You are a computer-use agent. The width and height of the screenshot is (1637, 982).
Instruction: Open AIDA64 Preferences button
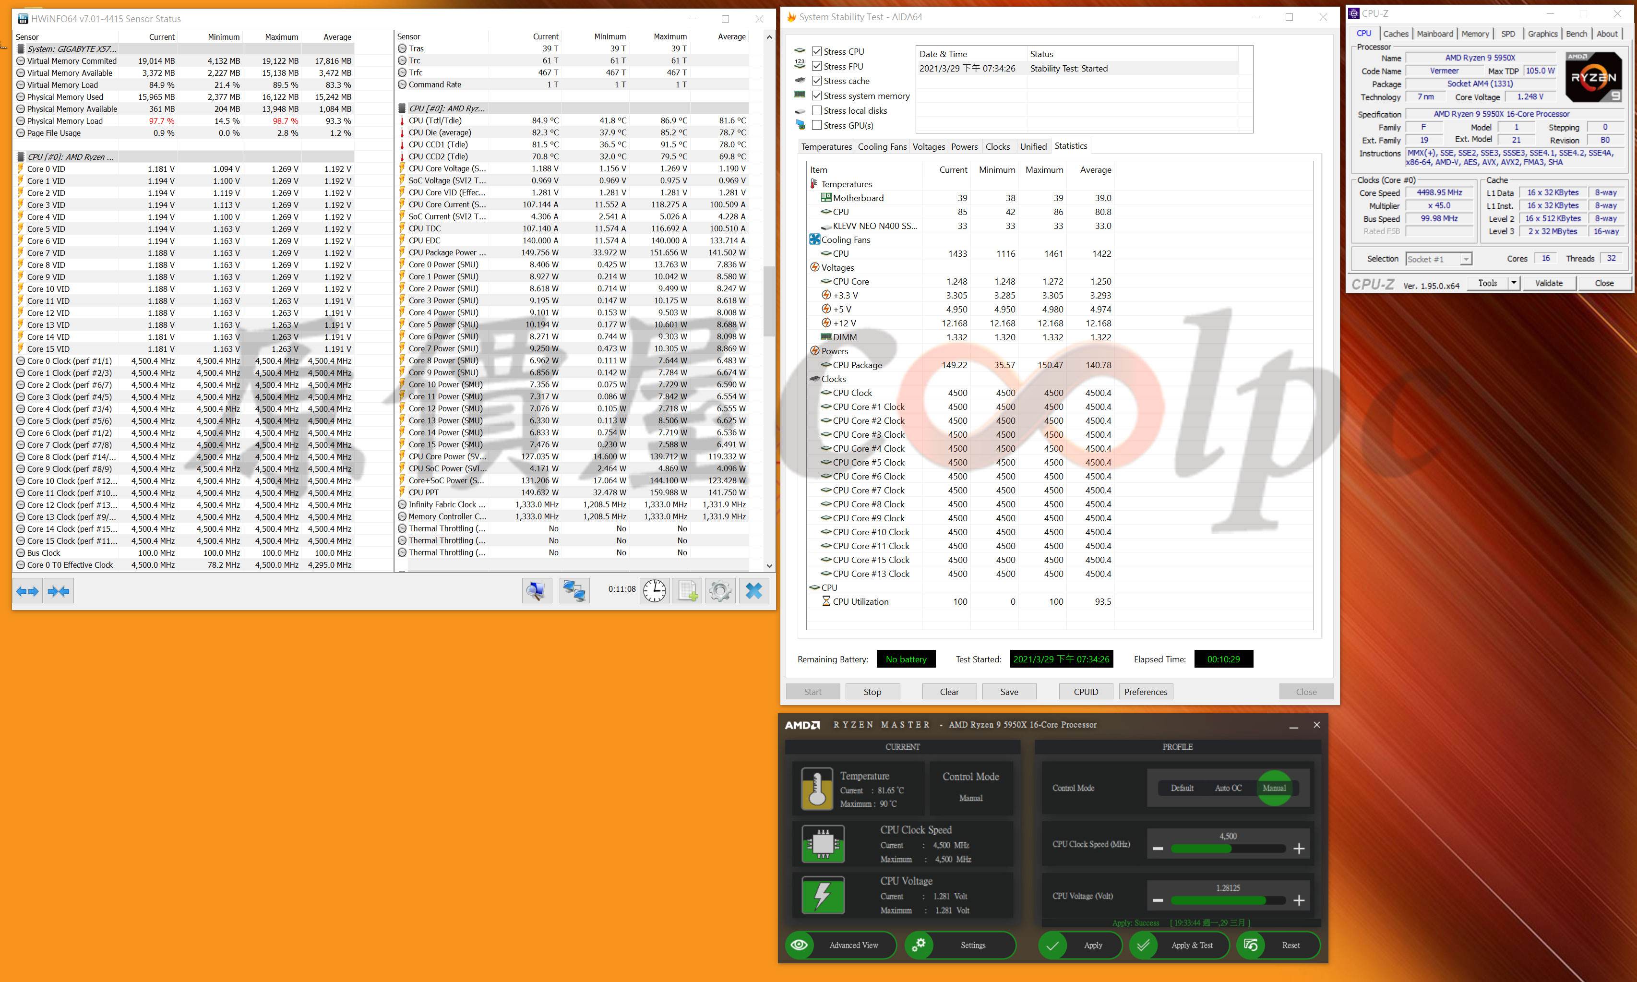tap(1146, 692)
